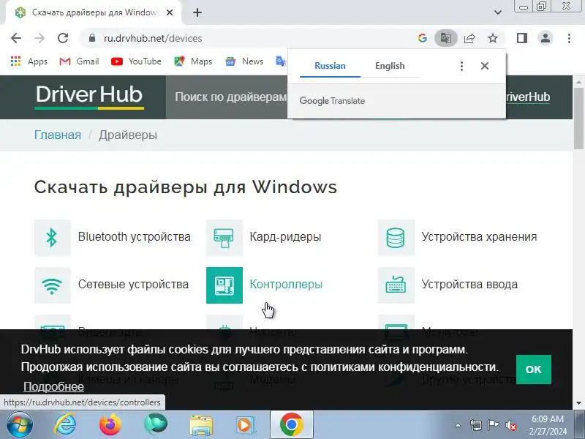The height and width of the screenshot is (439, 585).
Task: Open the highlighted Контроллеры icon
Action: coord(224,285)
